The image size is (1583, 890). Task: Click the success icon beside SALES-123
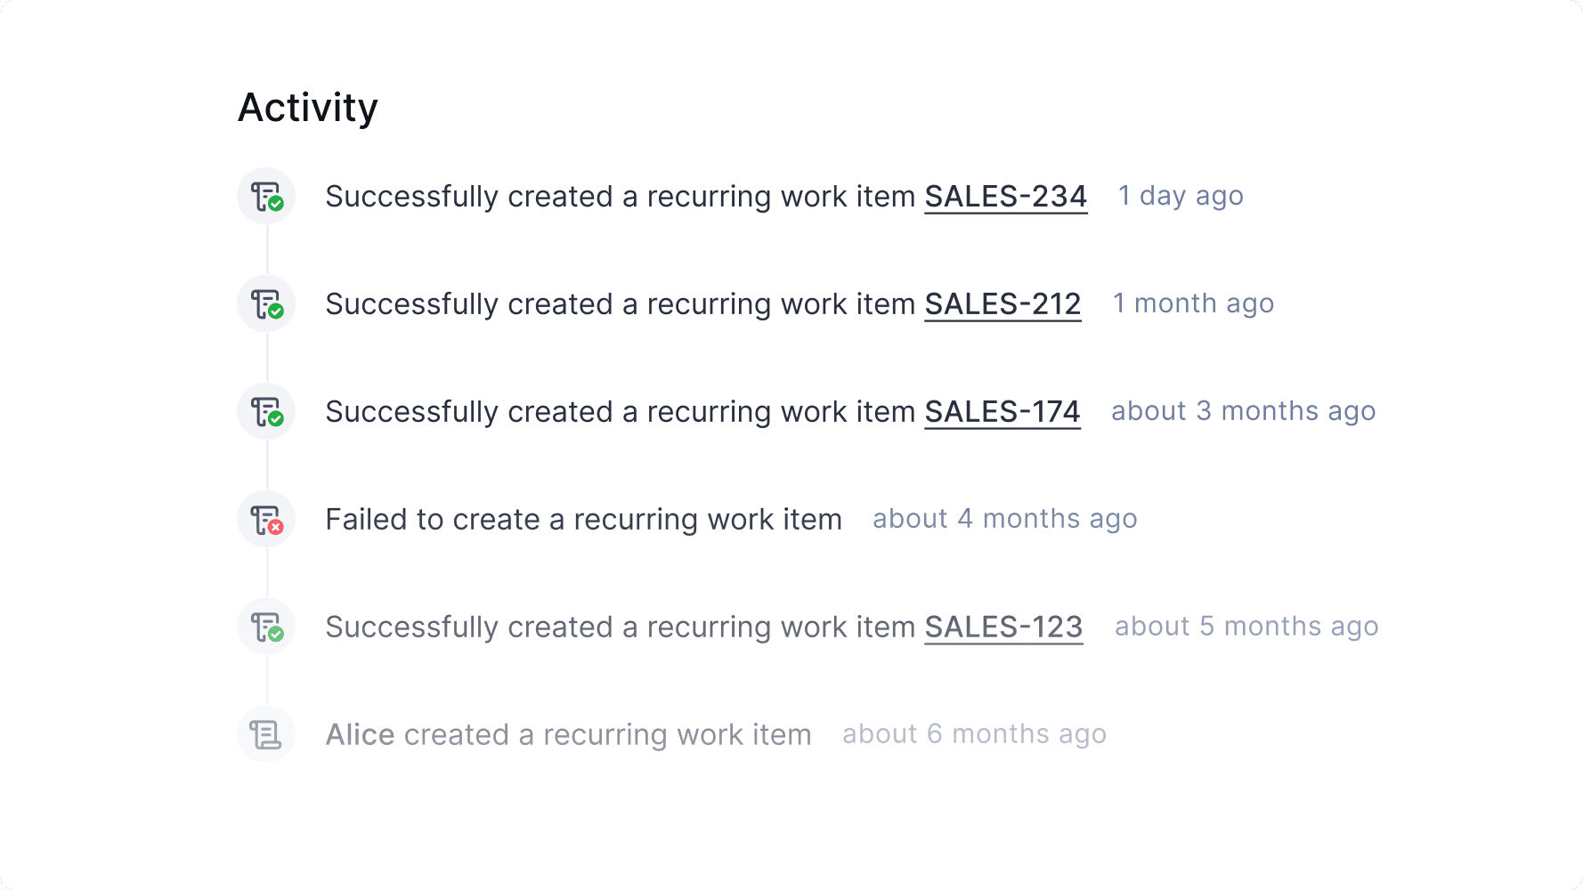[x=265, y=626]
